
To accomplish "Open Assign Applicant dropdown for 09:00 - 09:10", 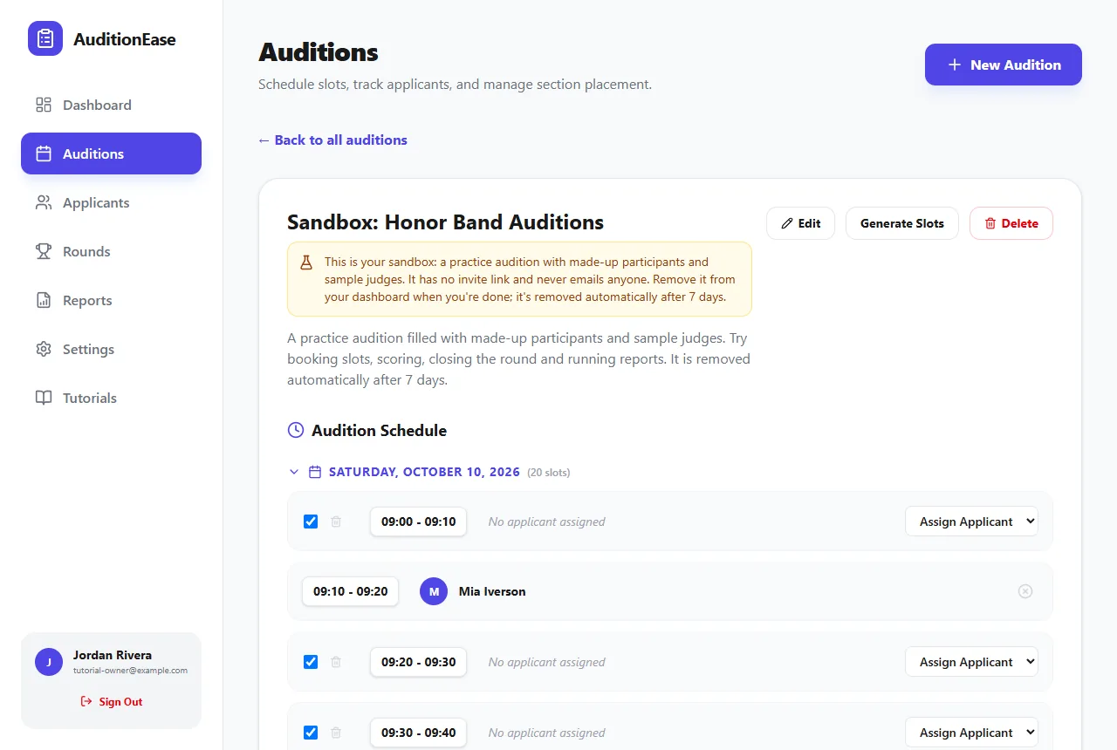I will [971, 522].
